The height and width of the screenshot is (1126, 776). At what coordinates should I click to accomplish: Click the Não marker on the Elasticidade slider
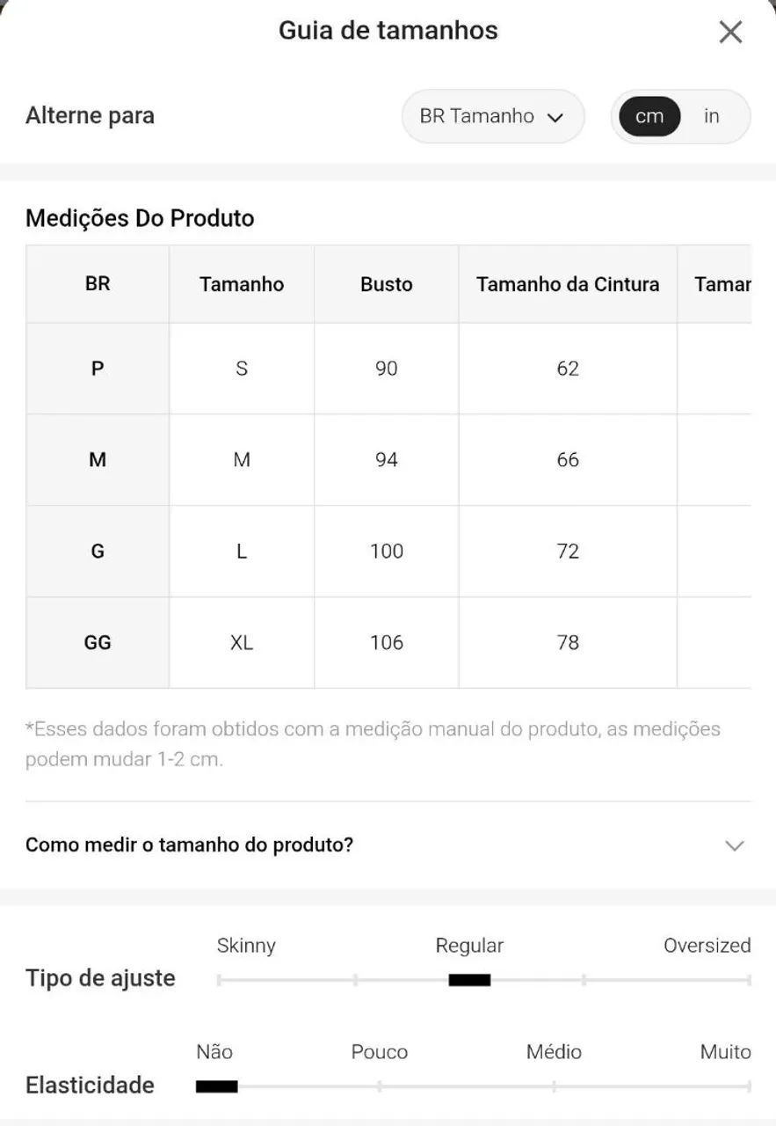click(216, 1086)
